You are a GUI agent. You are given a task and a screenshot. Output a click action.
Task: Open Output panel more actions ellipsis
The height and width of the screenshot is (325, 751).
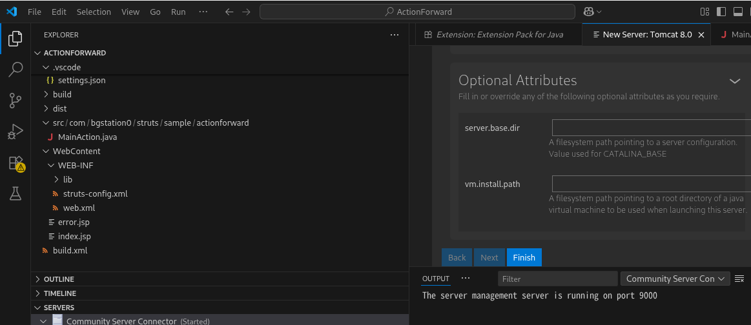(x=466, y=278)
